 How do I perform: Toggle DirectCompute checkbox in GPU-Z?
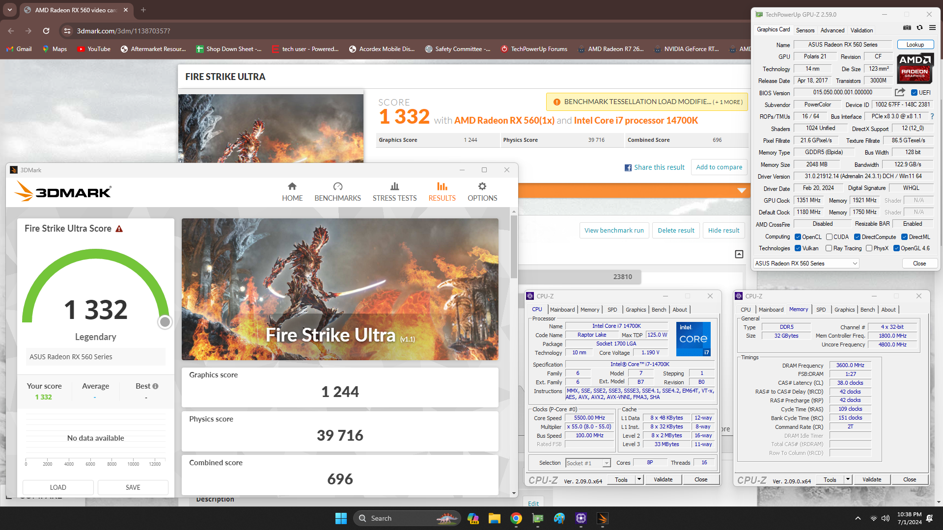857,237
